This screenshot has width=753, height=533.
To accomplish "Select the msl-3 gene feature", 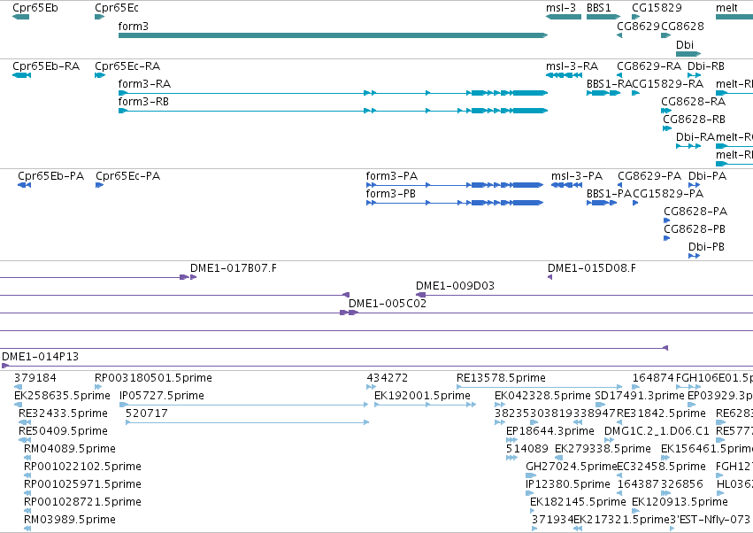I will 564,17.
